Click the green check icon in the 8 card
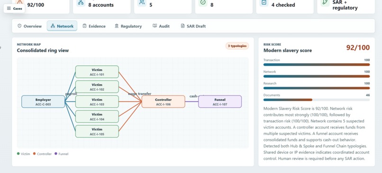The image size is (382, 173). coord(203,3)
